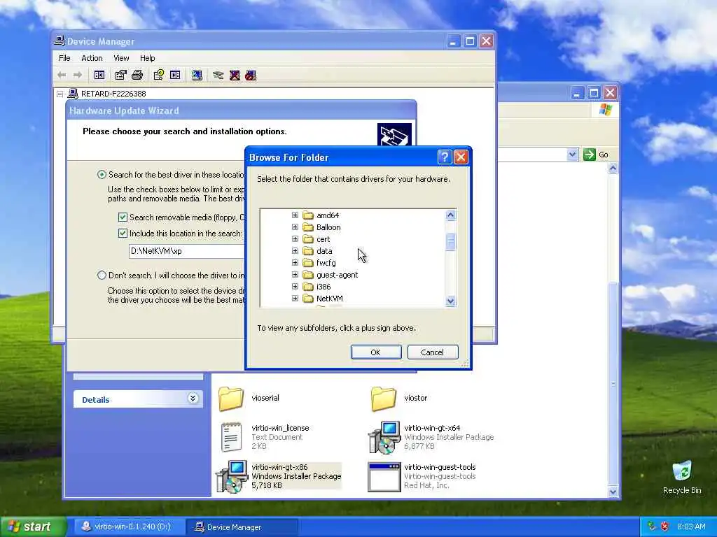Expand the data folder plus sign
717x537 pixels.
(x=295, y=251)
